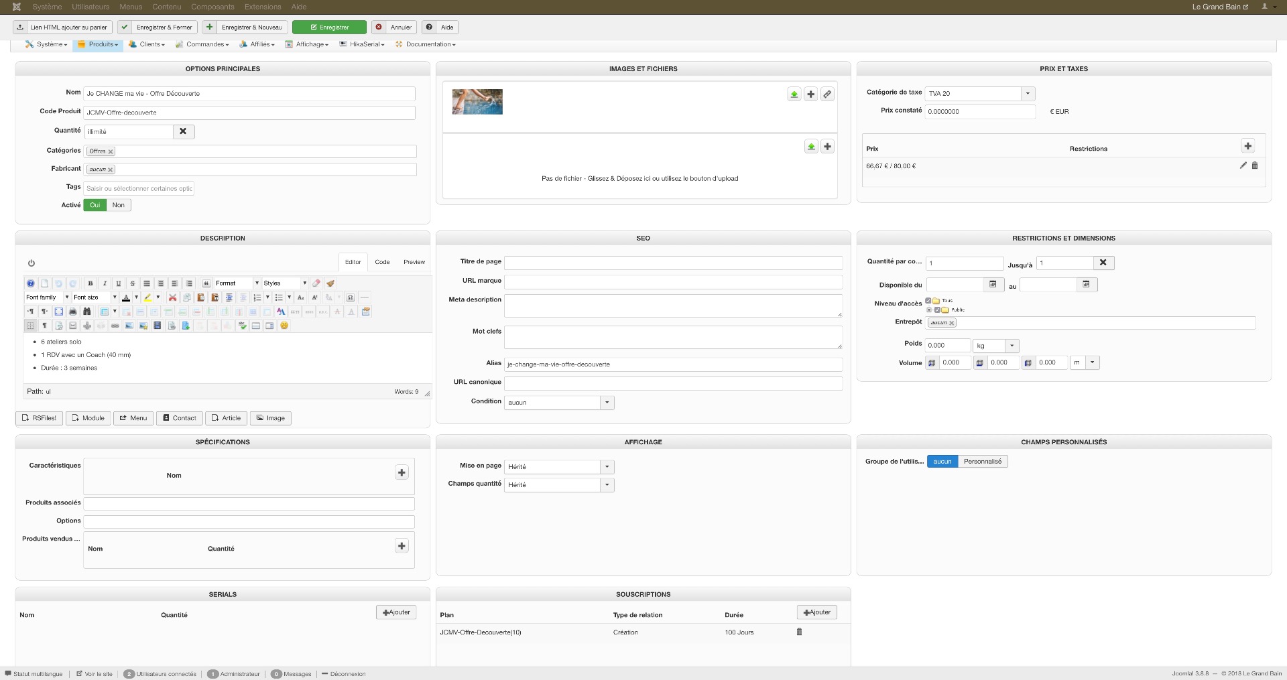The image size is (1287, 680).
Task: Delete the 66,67 € price row
Action: coord(1255,165)
